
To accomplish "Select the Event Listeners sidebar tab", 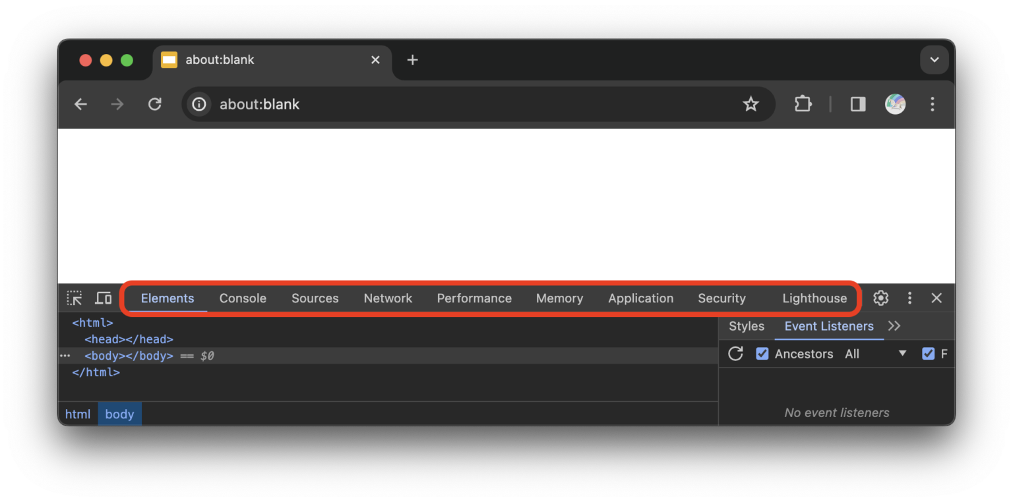I will click(829, 326).
